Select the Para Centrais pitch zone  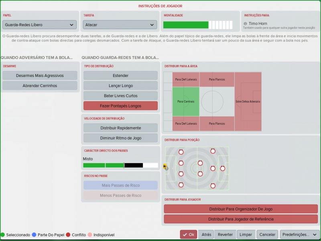click(x=186, y=101)
